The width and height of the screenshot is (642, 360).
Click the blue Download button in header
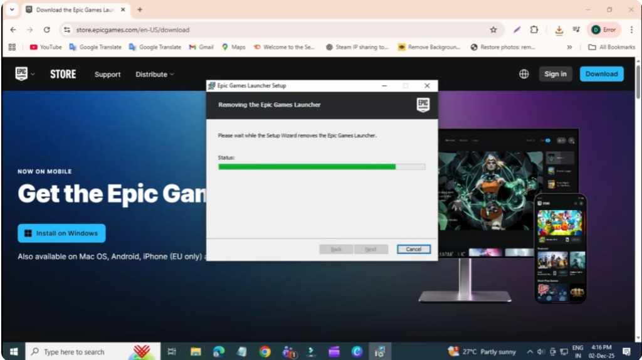tap(601, 74)
